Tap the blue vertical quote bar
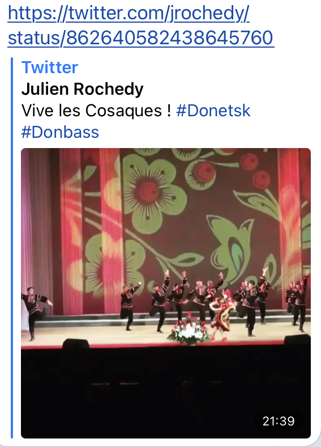The image size is (321, 447). click(x=12, y=248)
